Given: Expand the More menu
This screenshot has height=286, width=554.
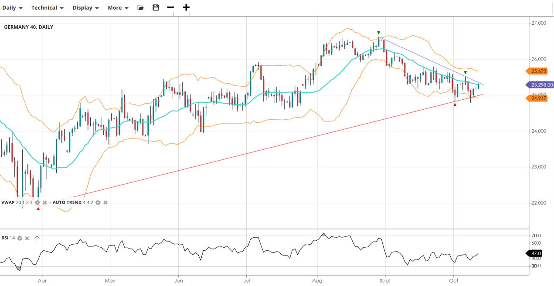Looking at the screenshot, I should (118, 7).
